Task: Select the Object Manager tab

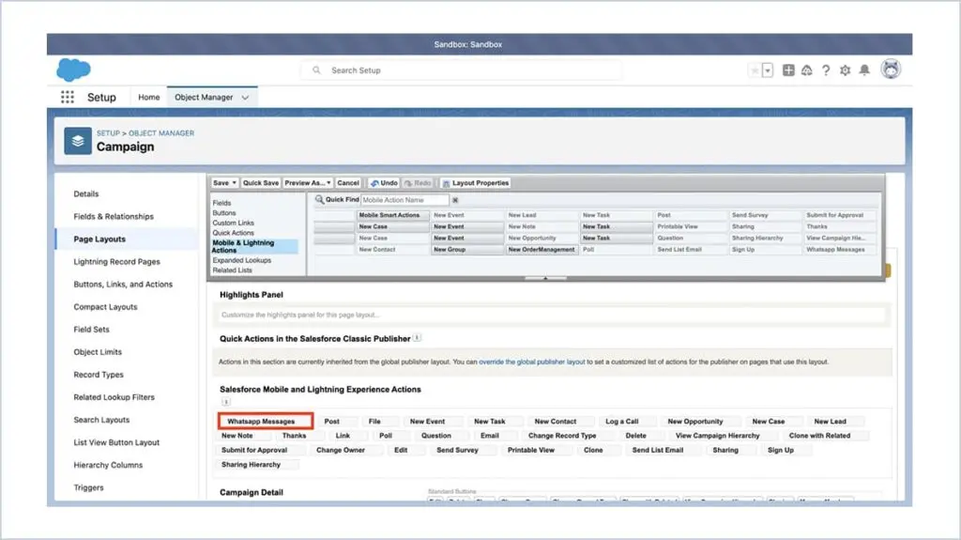Action: [x=204, y=97]
